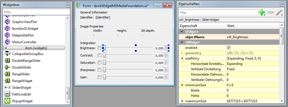Click the Image Properties group title

92,26
